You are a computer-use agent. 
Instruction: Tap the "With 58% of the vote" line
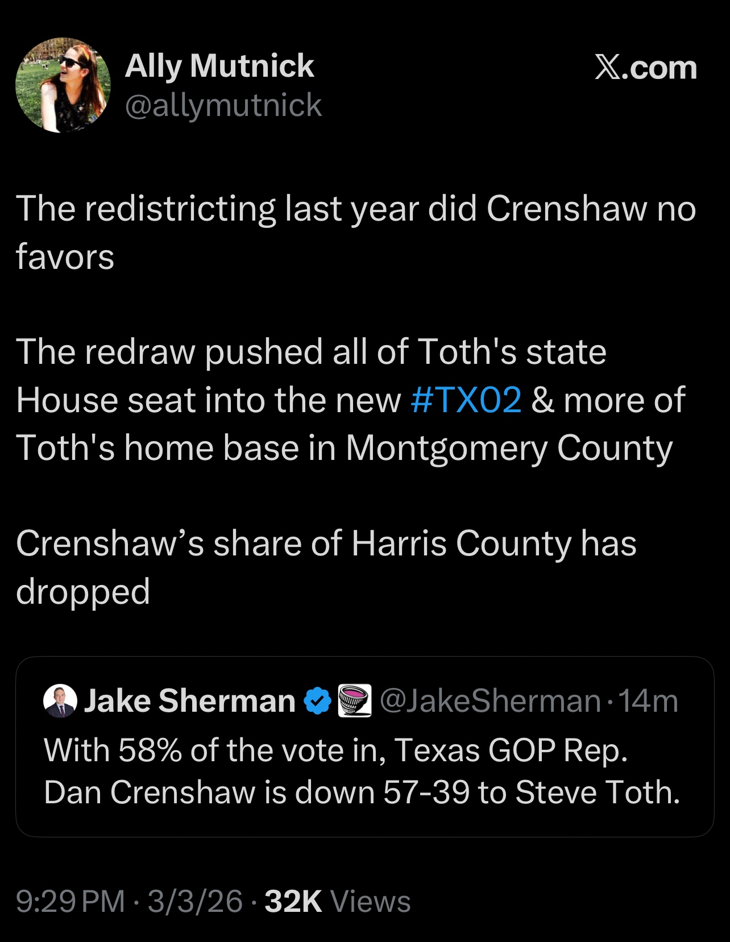click(335, 750)
